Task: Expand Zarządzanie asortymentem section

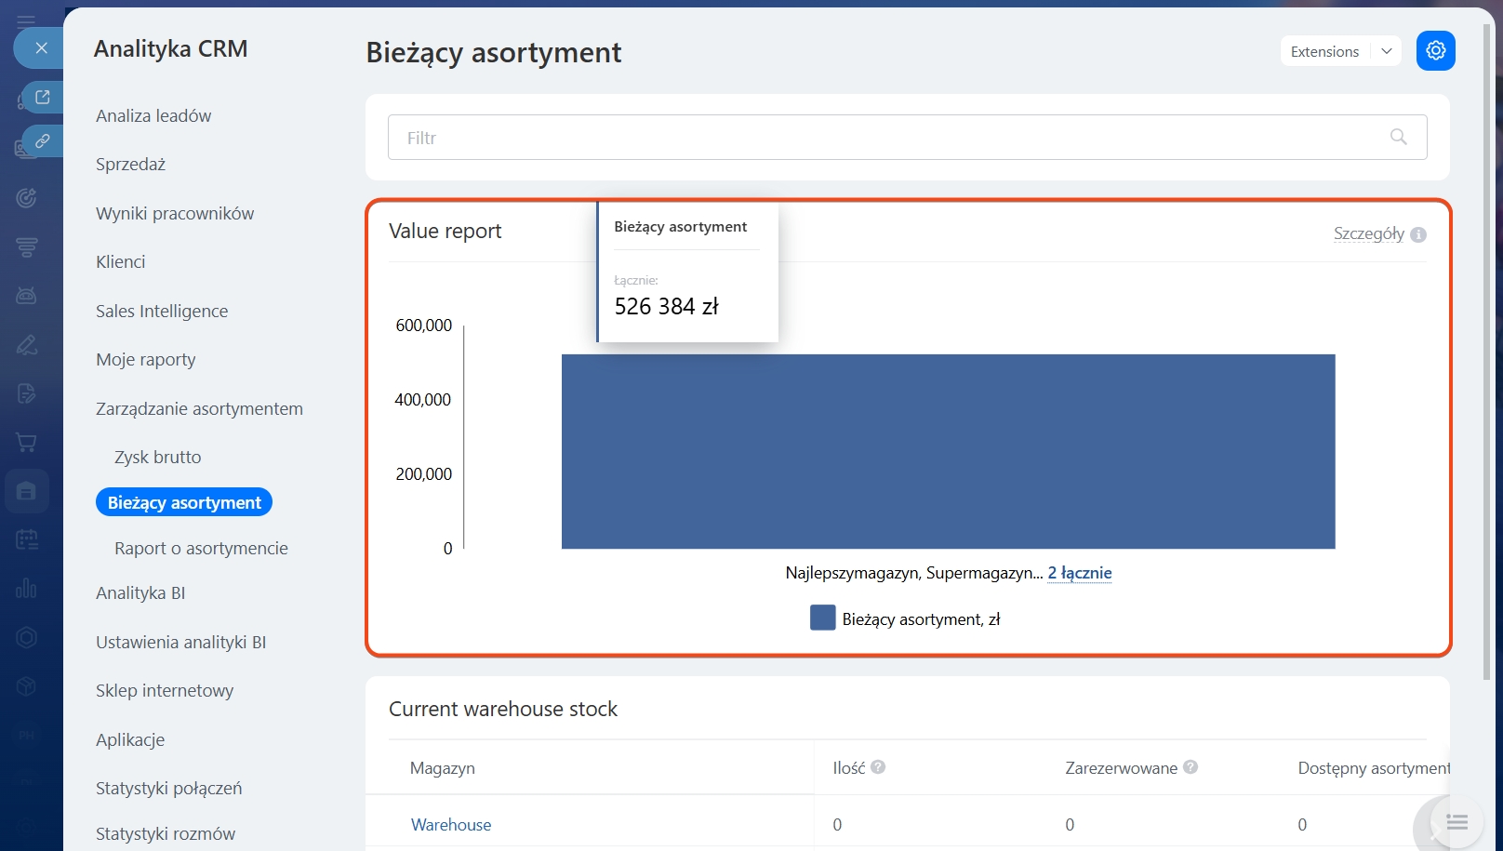Action: 199,408
